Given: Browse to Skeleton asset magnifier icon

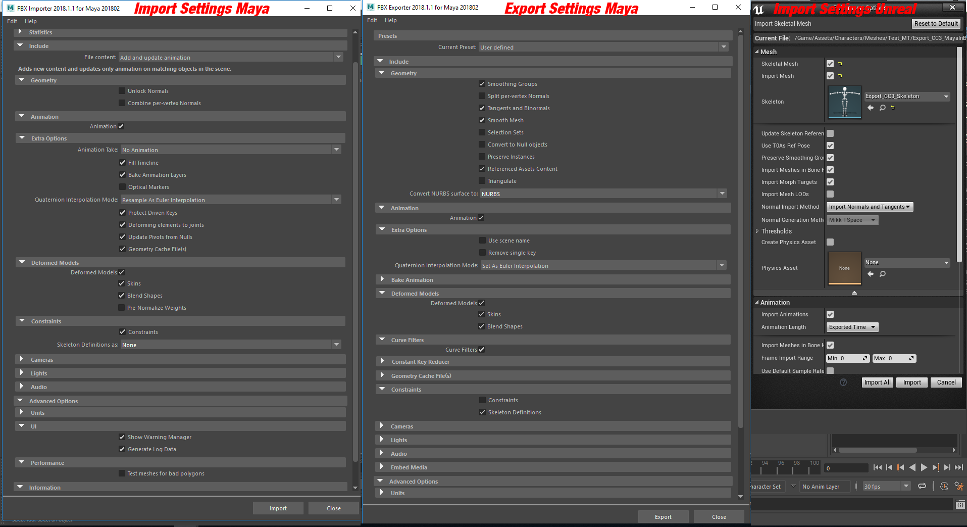Looking at the screenshot, I should [x=883, y=108].
